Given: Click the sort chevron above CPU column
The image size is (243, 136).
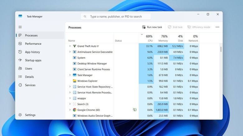Looking at the screenshot, I should 142,34.
